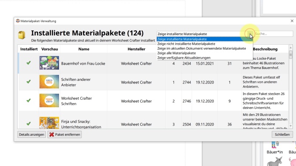The image size is (296, 166).
Task: Sort by Installiert column header
Action: point(29,49)
